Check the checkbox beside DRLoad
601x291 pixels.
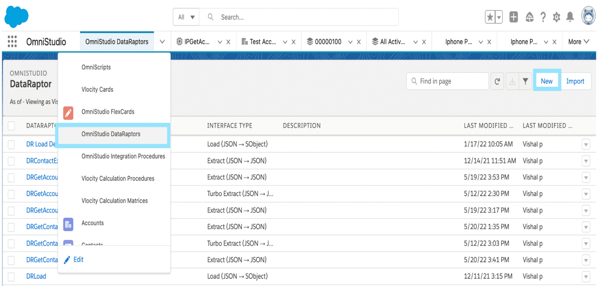point(11,276)
